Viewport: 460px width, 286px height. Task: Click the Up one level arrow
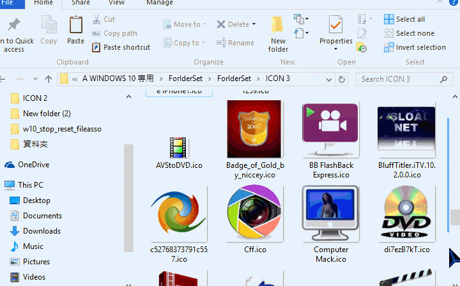49,79
